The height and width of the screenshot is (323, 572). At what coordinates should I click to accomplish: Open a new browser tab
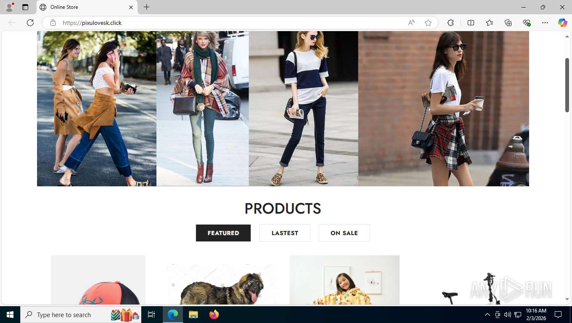pyautogui.click(x=146, y=7)
